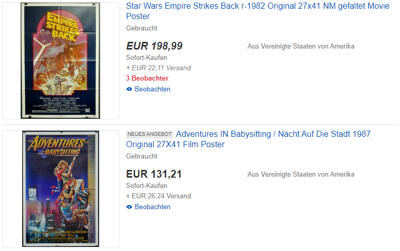The height and width of the screenshot is (251, 400).
Task: Click Sofort-Kaufen under the Star Wars price
Action: coord(147,57)
